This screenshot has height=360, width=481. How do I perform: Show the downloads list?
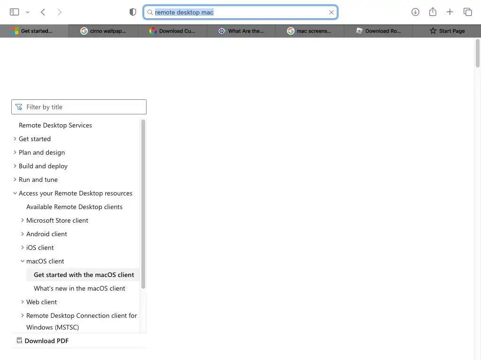(x=415, y=12)
